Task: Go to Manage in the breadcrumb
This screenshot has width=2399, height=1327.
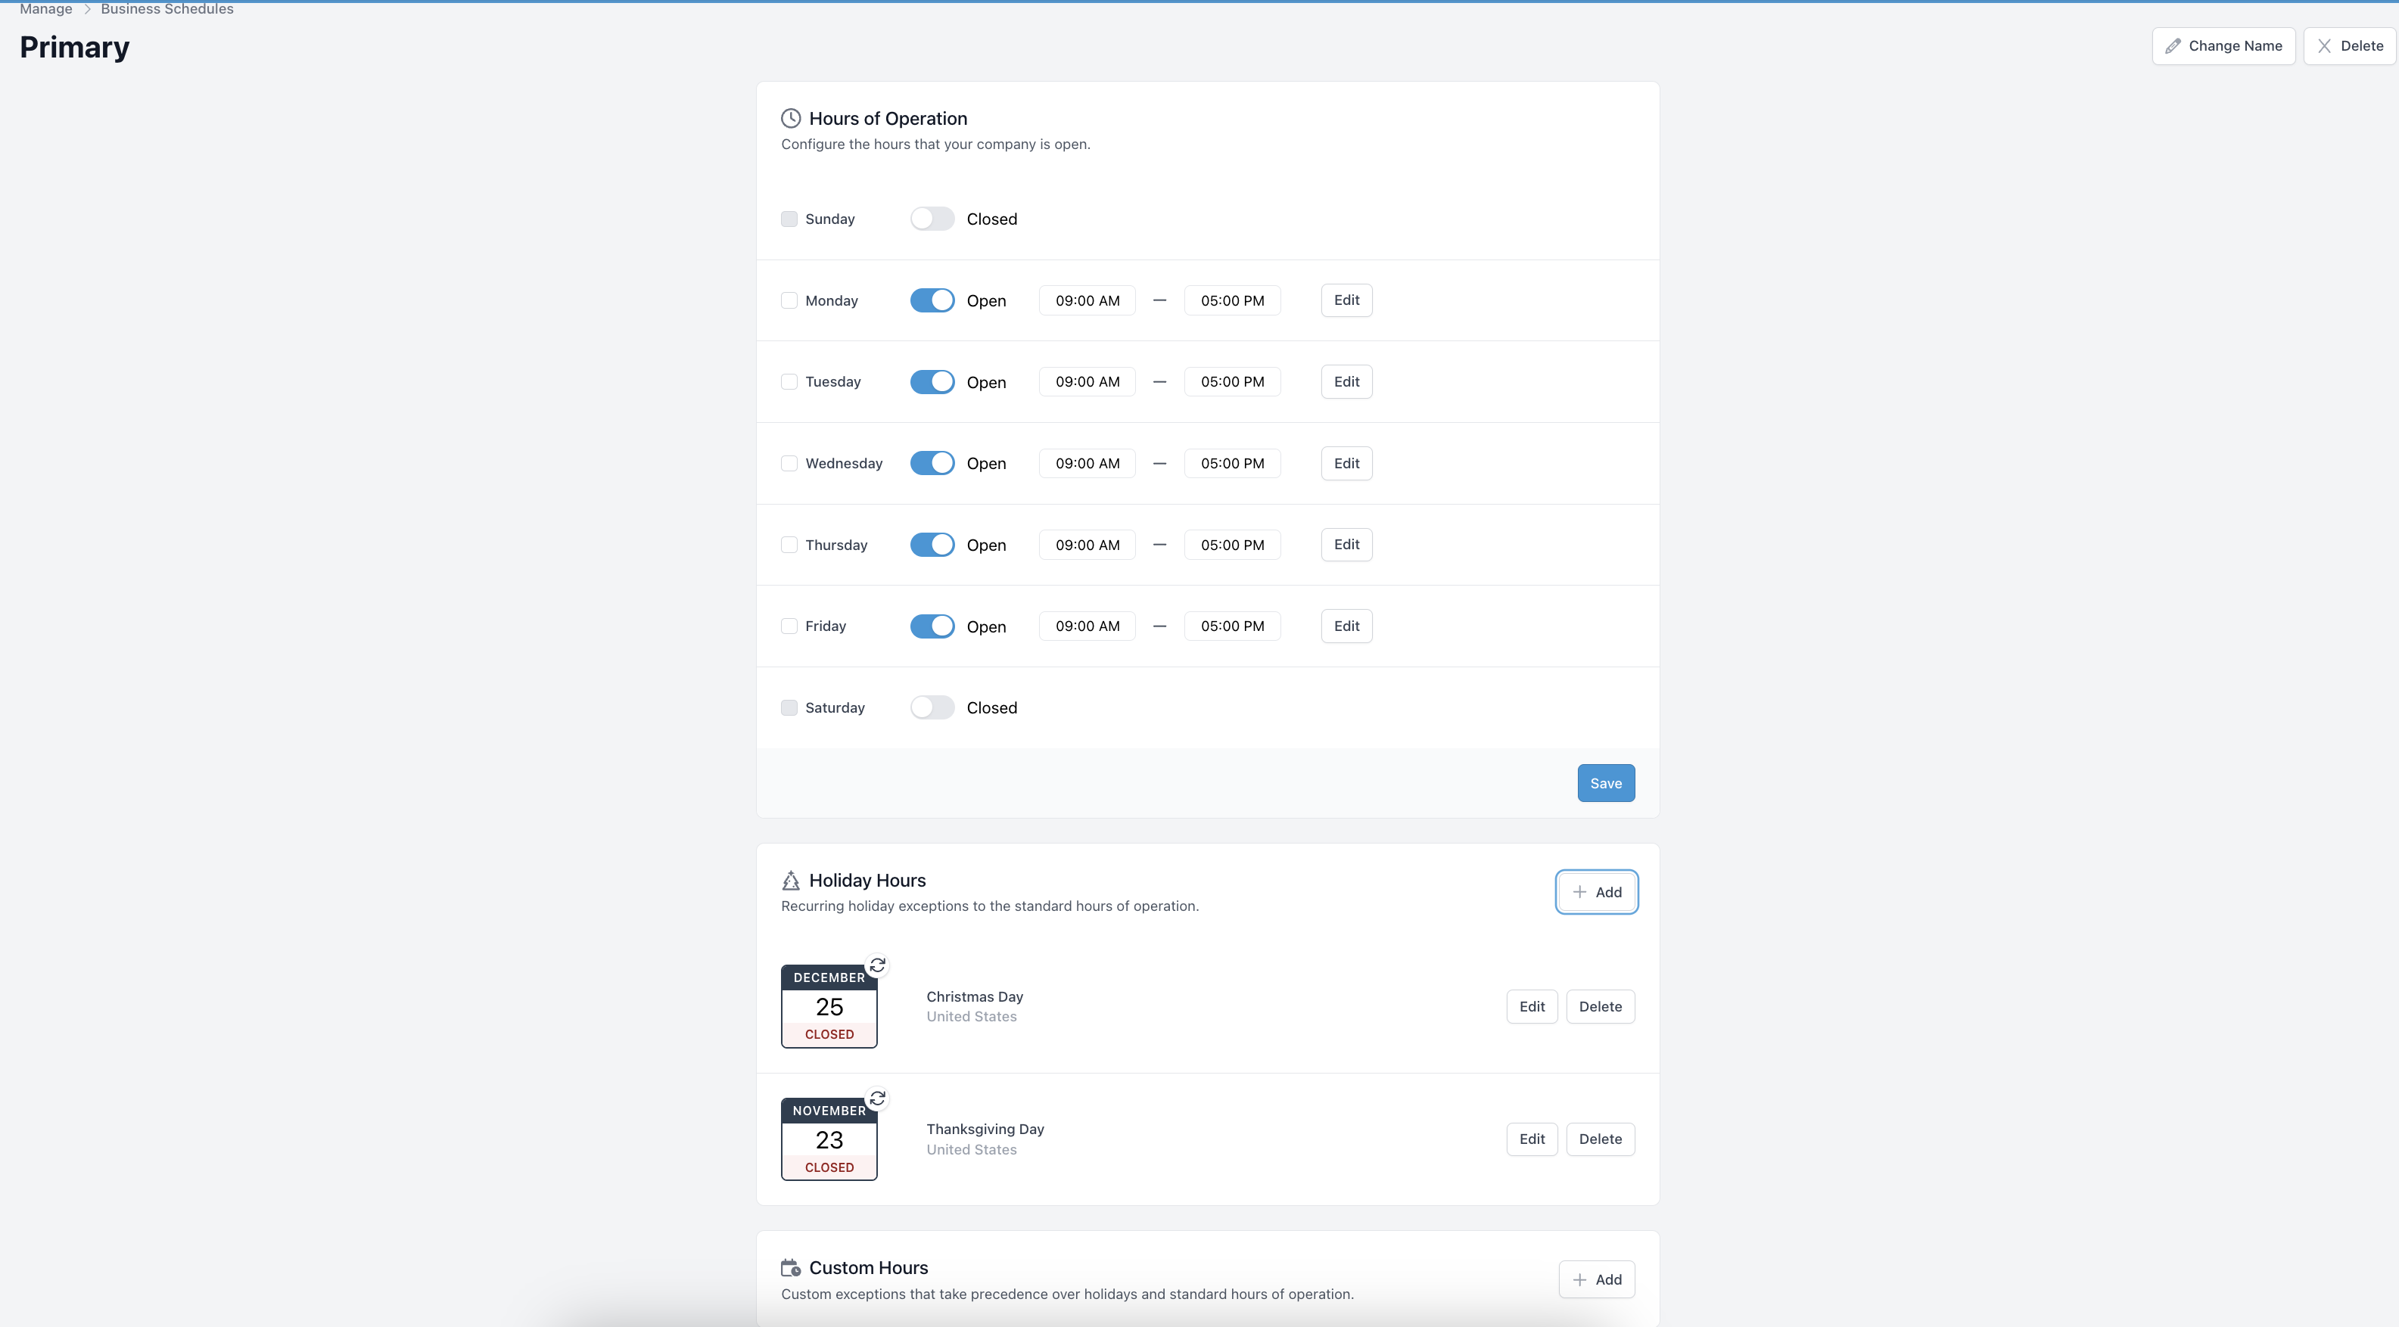Action: (x=45, y=8)
